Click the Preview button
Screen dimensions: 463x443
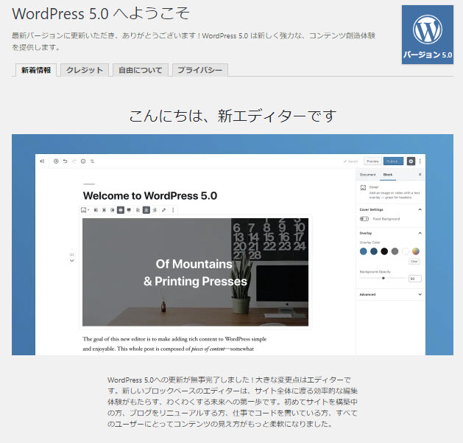(372, 161)
